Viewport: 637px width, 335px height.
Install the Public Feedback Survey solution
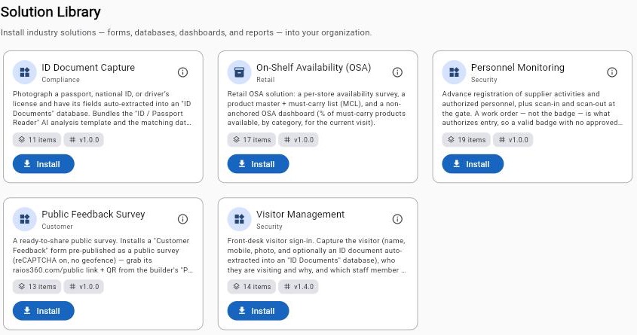(44, 311)
